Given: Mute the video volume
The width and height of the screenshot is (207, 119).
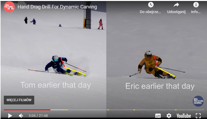Looking at the screenshot, I should click(21, 116).
